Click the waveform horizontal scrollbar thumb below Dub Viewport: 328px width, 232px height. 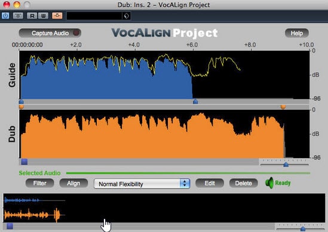(x=24, y=162)
